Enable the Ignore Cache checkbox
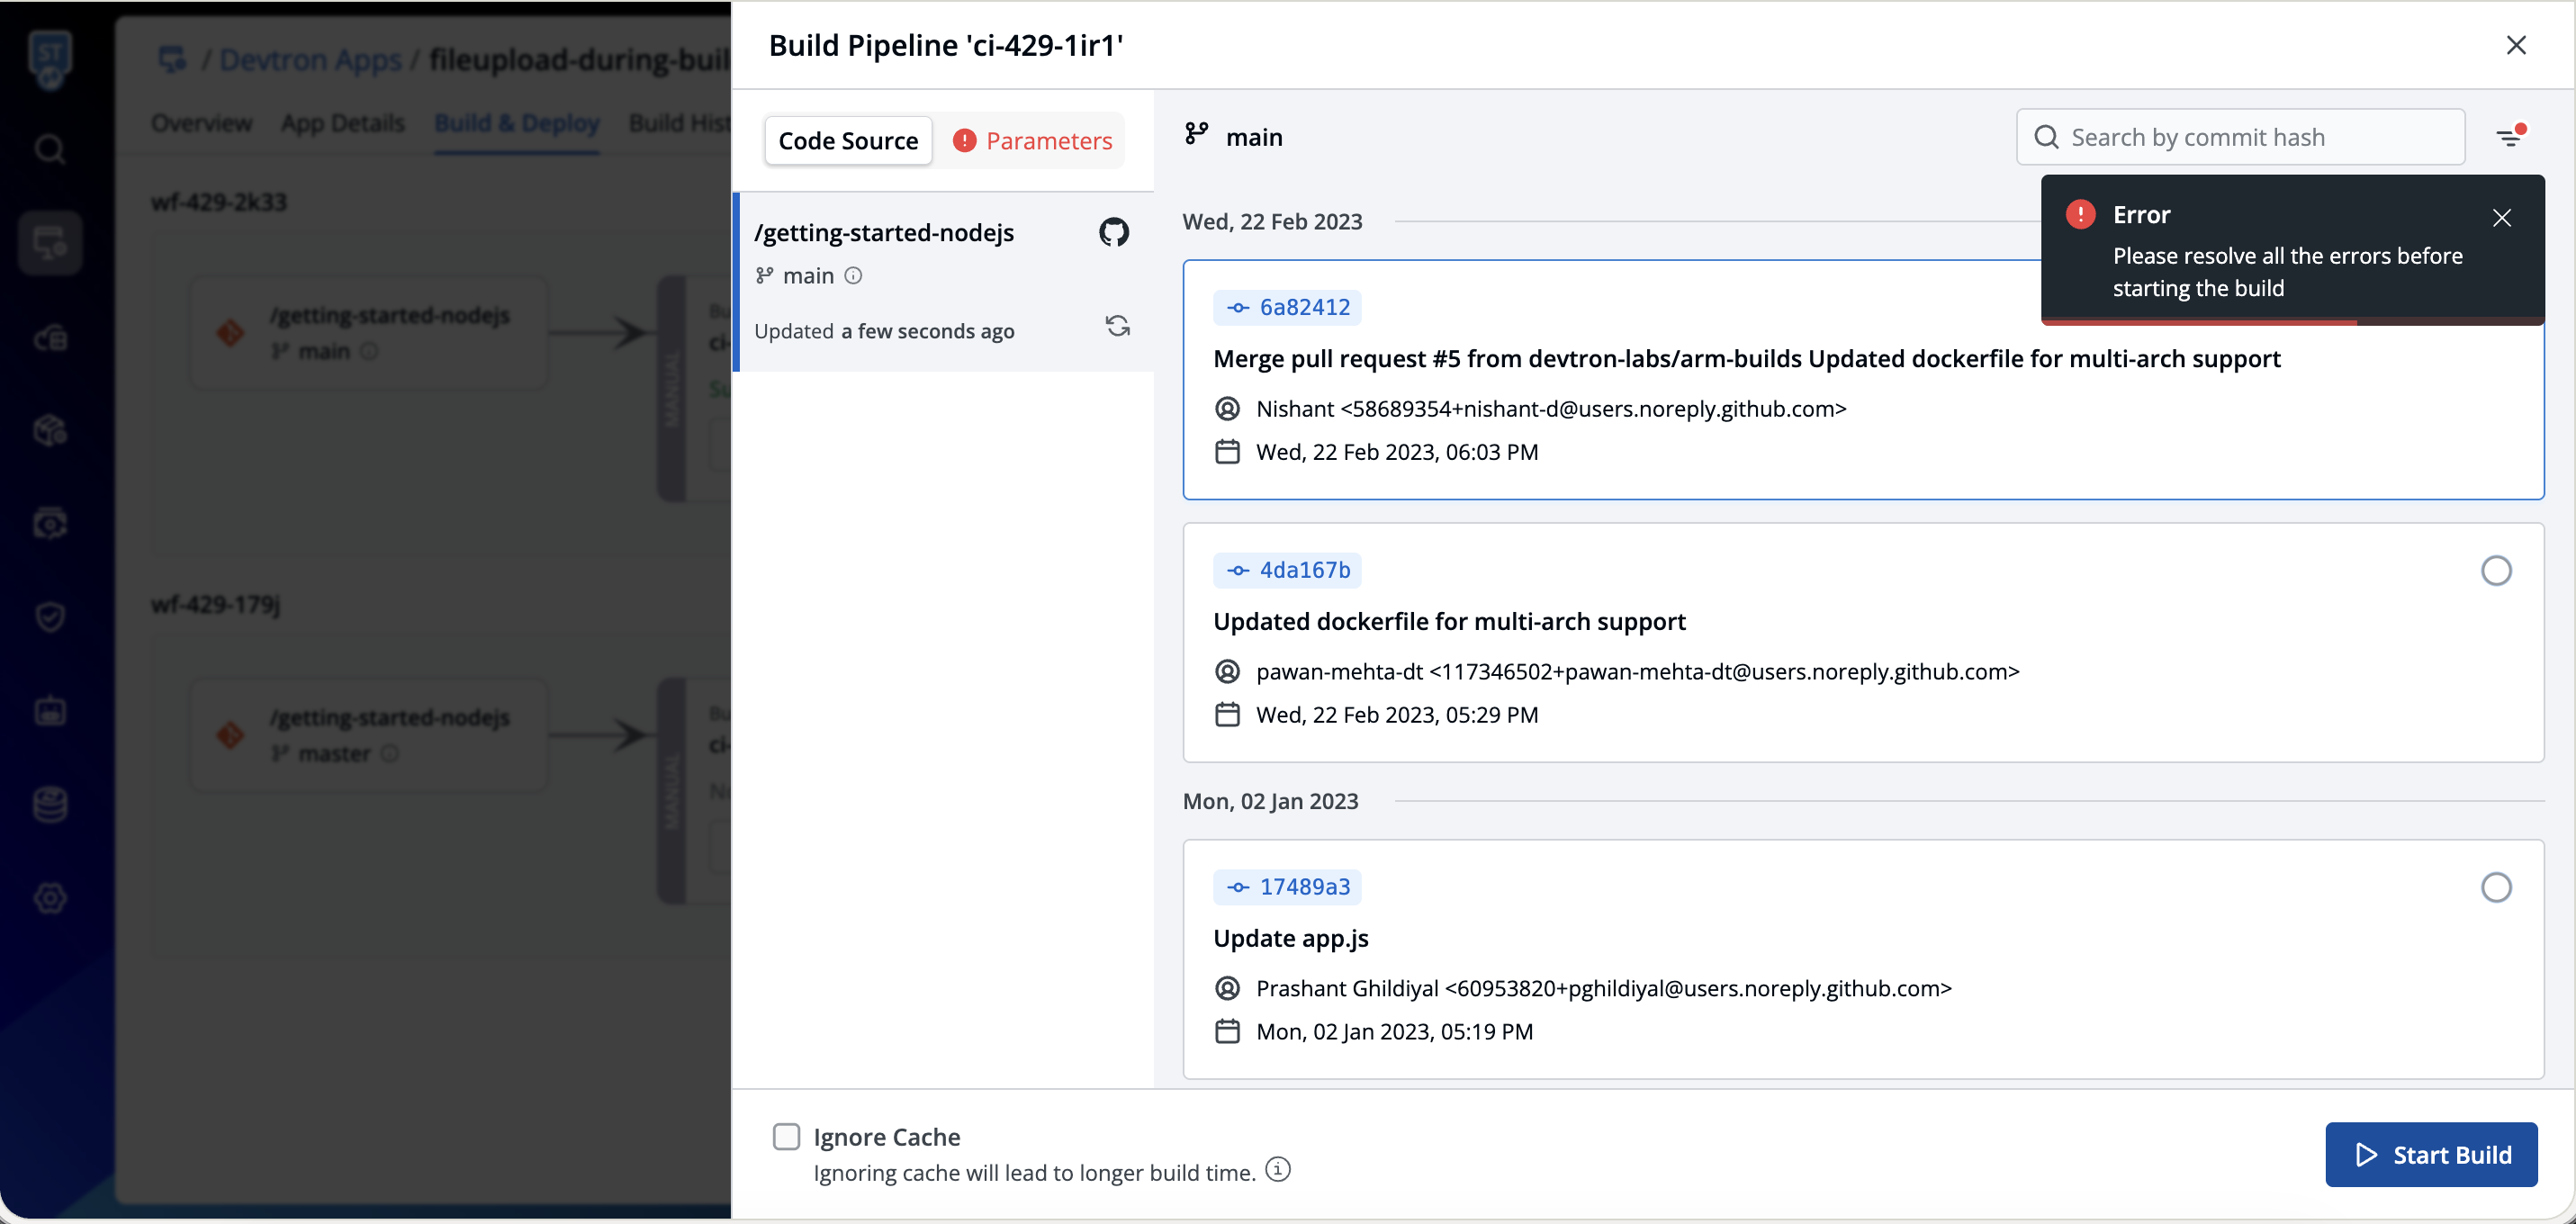This screenshot has width=2576, height=1224. tap(787, 1137)
